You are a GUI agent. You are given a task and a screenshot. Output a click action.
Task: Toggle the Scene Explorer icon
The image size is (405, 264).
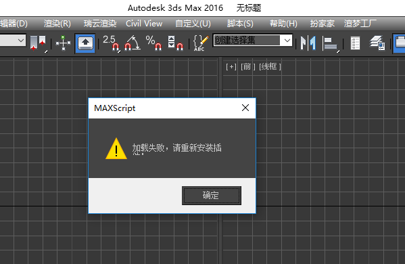356,43
